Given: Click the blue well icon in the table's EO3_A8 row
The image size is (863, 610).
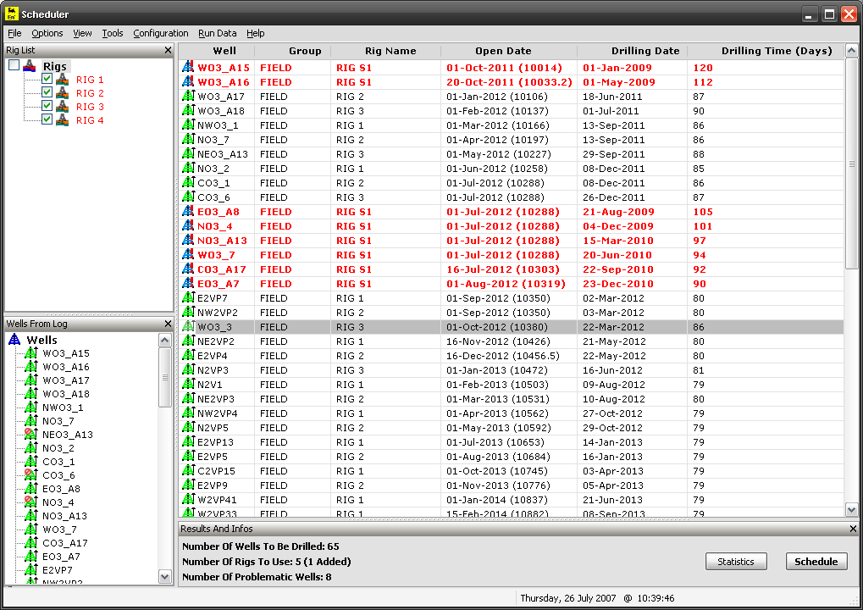Looking at the screenshot, I should (188, 212).
